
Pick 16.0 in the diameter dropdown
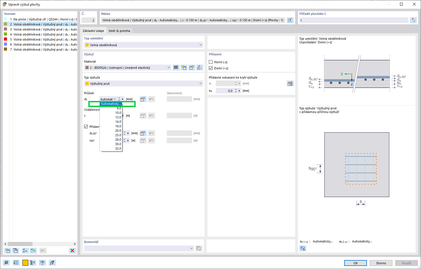point(111,126)
